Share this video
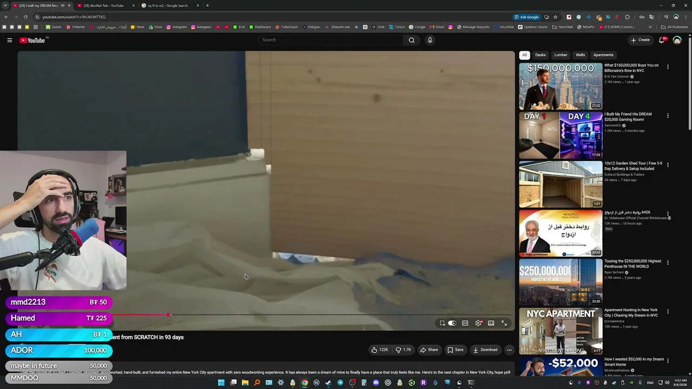Image resolution: width=692 pixels, height=389 pixels. [x=429, y=350]
